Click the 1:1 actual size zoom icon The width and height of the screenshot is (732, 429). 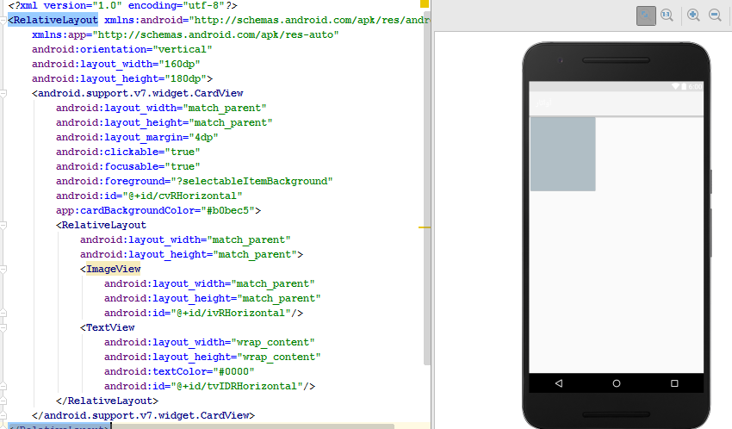pyautogui.click(x=667, y=16)
